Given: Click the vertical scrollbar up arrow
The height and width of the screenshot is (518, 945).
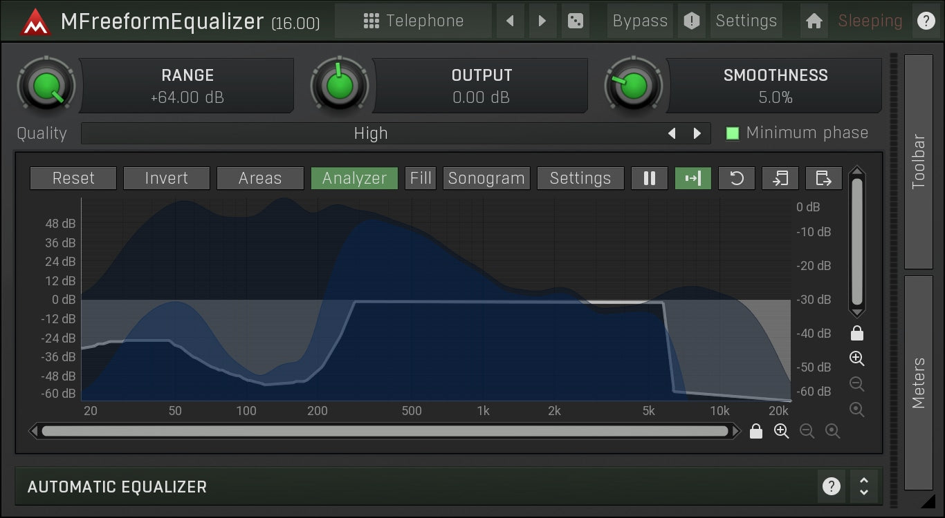Looking at the screenshot, I should [x=857, y=171].
